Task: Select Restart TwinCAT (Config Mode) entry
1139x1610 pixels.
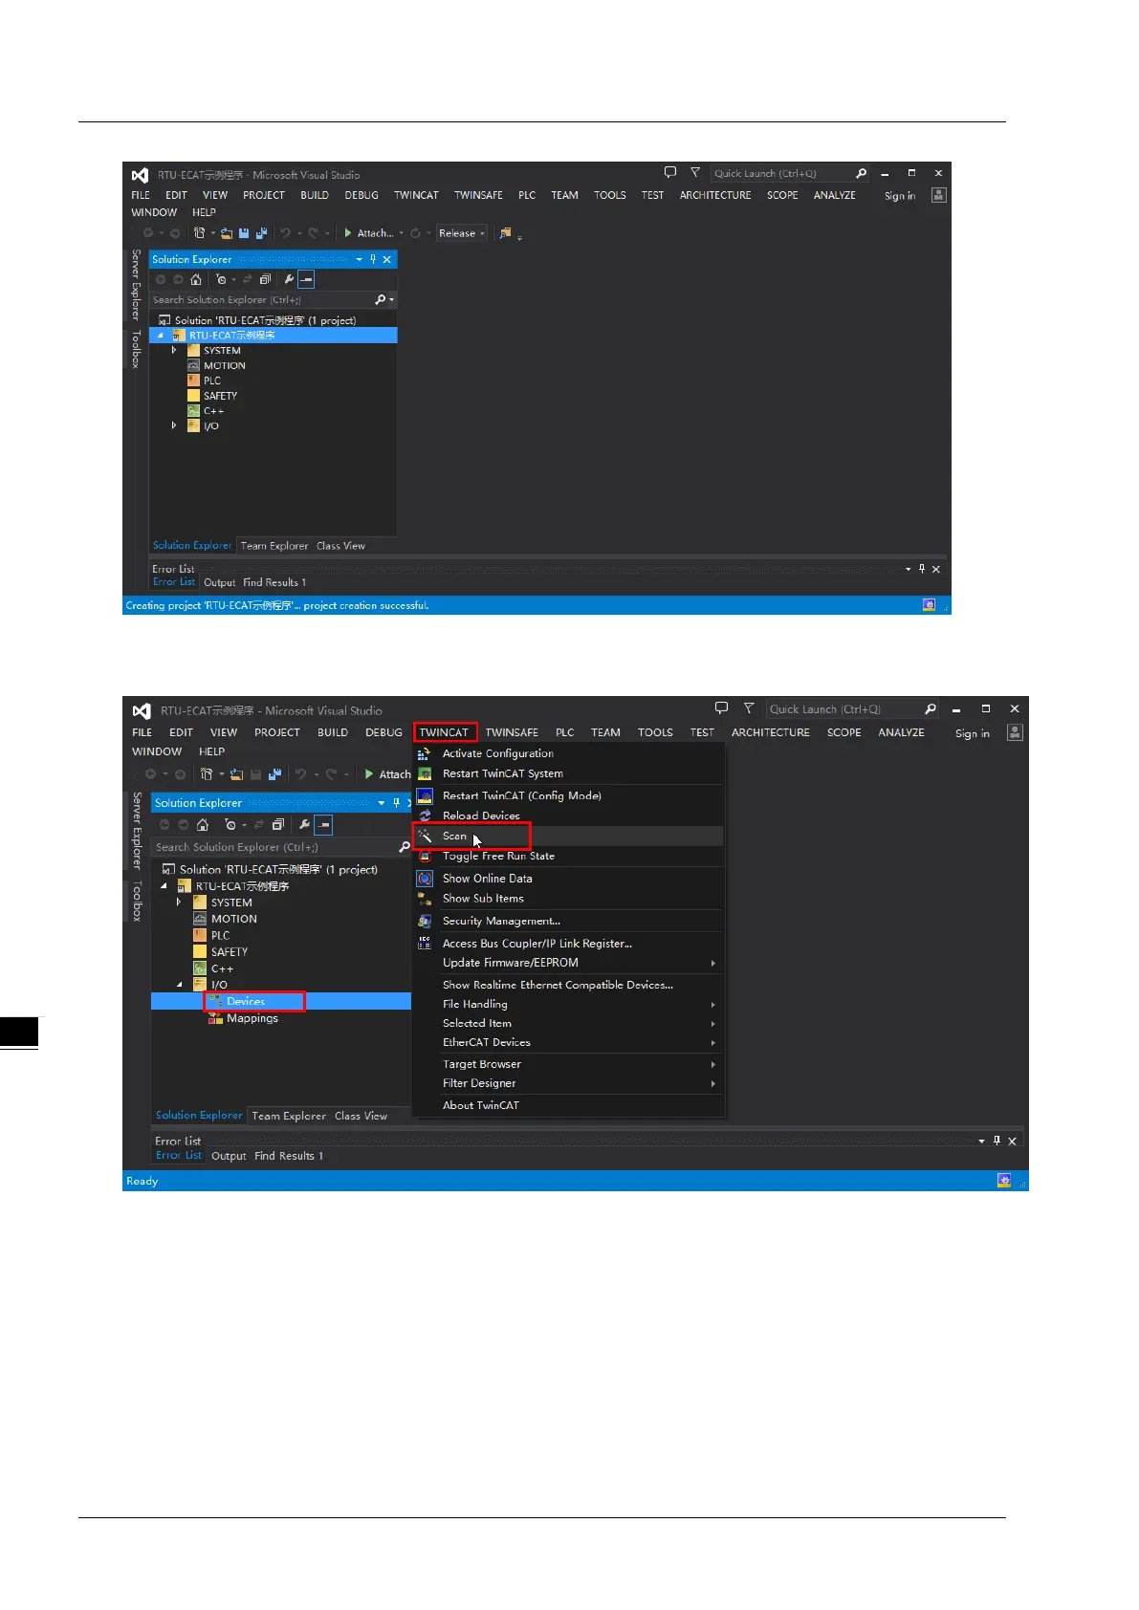Action: (x=521, y=795)
